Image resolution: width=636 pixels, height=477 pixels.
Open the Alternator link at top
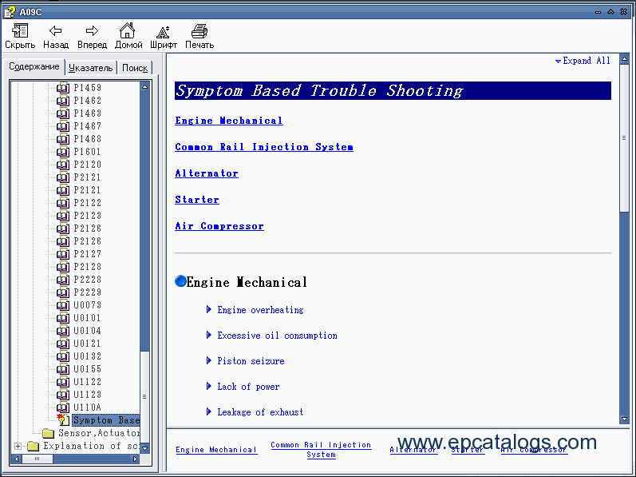(x=207, y=173)
